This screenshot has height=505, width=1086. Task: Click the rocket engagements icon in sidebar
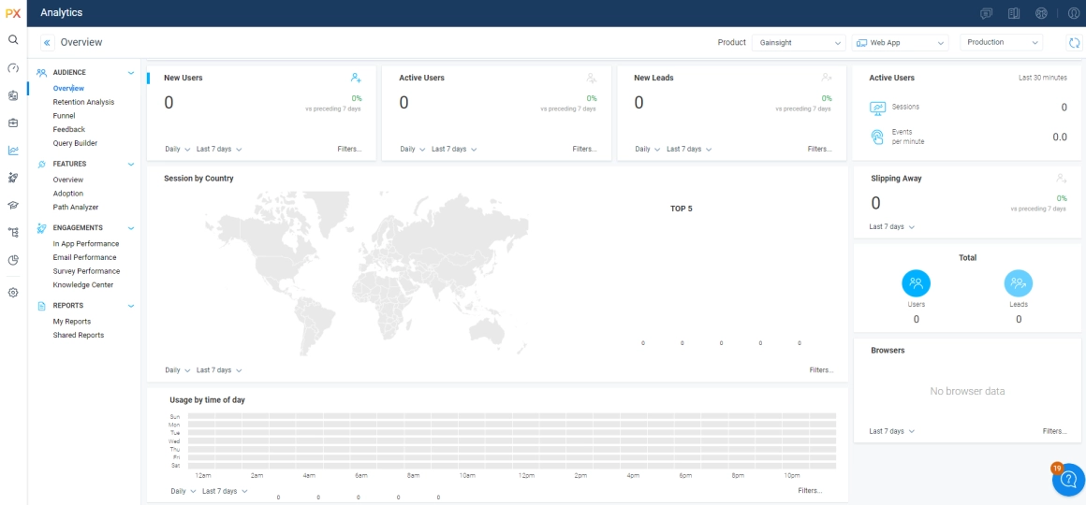pos(13,178)
